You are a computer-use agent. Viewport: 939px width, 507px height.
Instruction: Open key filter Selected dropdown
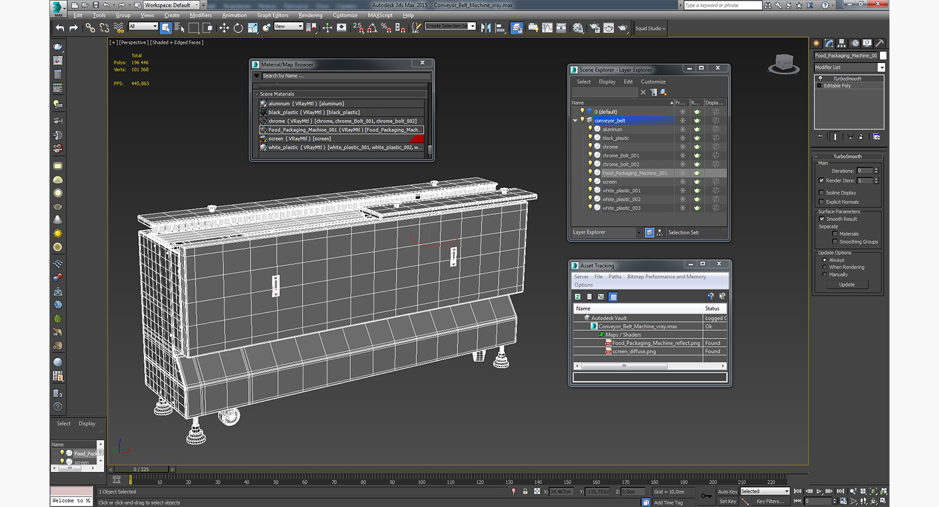pos(765,491)
